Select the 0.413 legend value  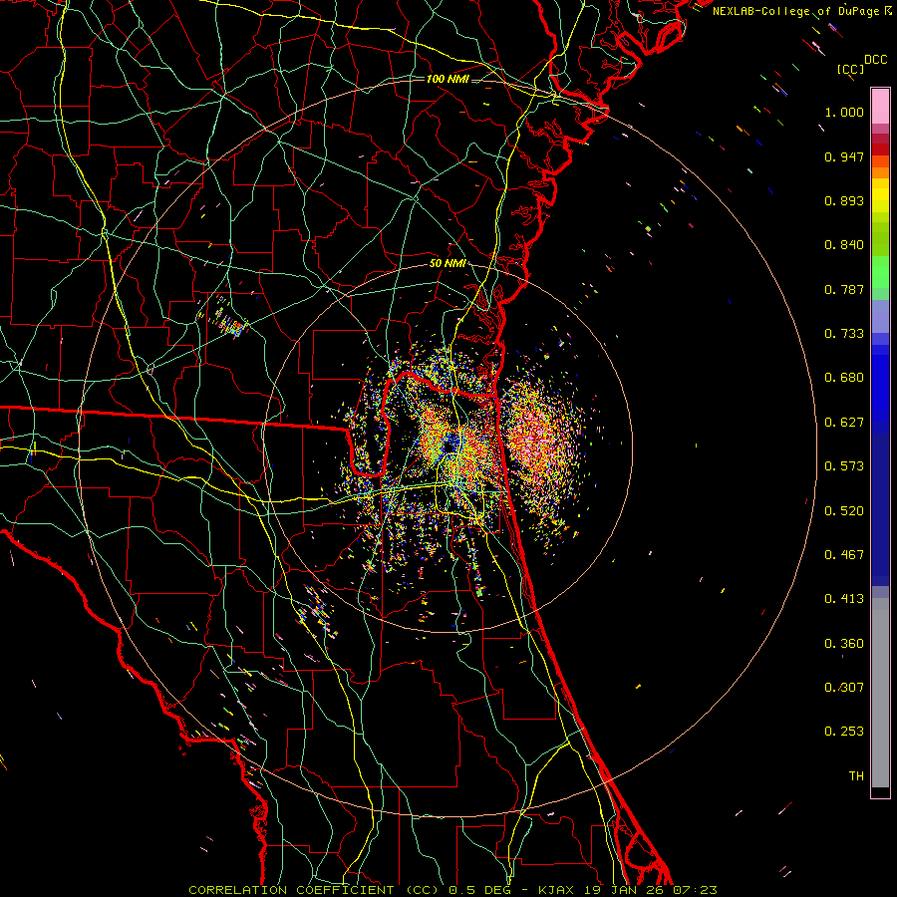pyautogui.click(x=844, y=599)
